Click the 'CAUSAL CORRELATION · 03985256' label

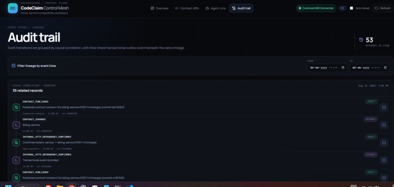(34, 85)
